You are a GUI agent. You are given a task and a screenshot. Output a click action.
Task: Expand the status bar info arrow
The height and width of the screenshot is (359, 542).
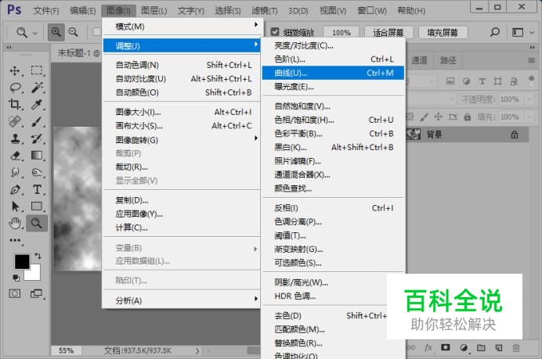tap(197, 350)
